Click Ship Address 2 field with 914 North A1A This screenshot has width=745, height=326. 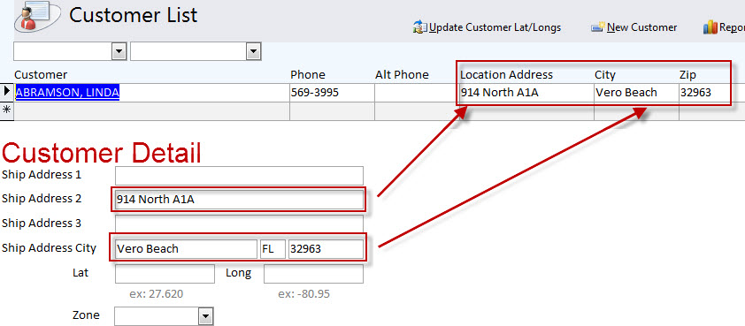pyautogui.click(x=239, y=200)
